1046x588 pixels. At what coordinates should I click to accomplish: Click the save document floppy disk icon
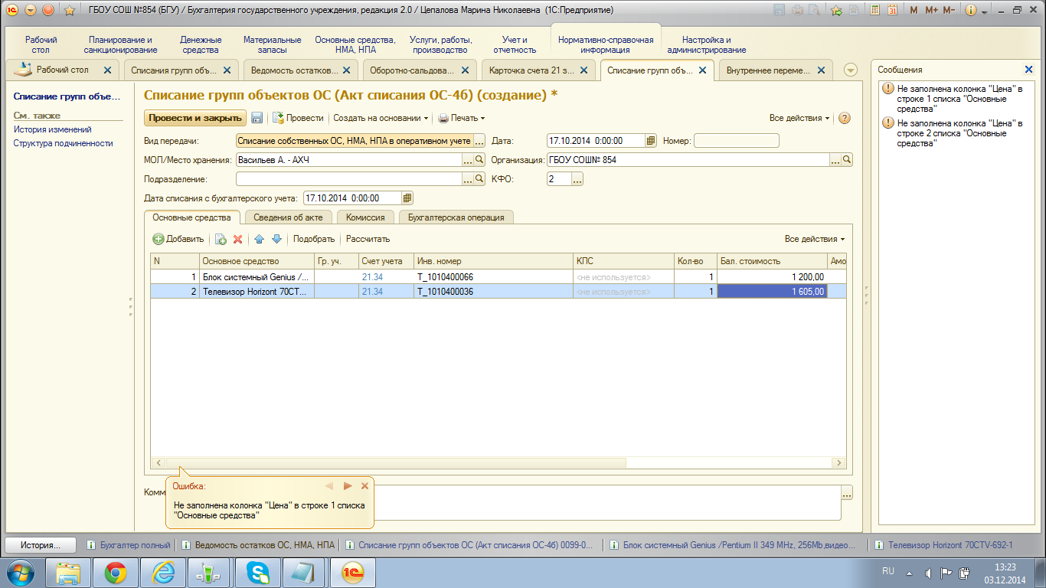pos(257,118)
